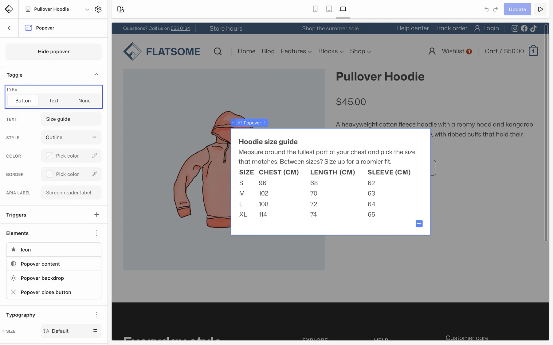Undo the last change
Image resolution: width=553 pixels, height=345 pixels.
pos(487,9)
